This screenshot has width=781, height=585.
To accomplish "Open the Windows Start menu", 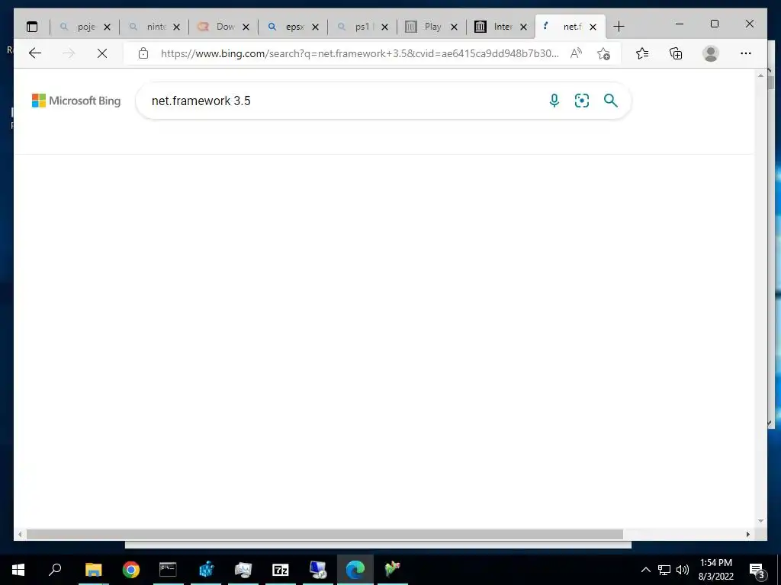I will pos(18,570).
